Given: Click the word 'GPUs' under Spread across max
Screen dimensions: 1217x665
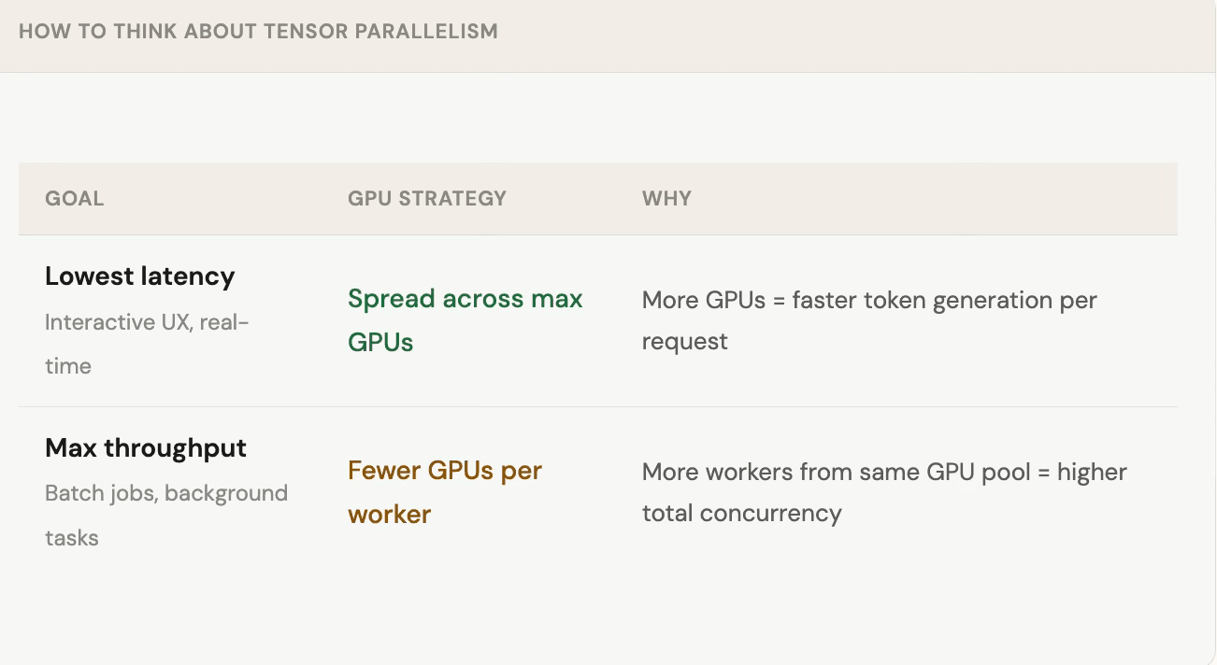Looking at the screenshot, I should [380, 343].
